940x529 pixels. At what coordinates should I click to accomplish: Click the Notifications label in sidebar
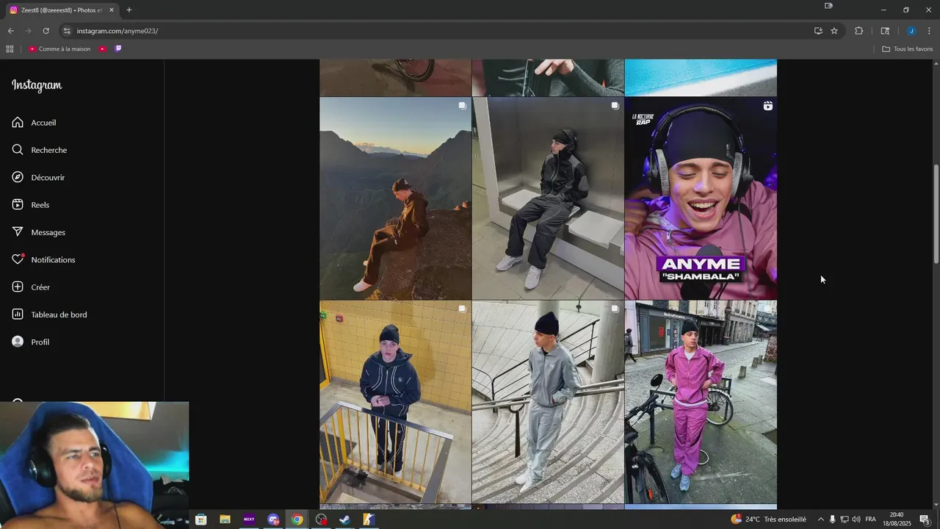point(53,260)
